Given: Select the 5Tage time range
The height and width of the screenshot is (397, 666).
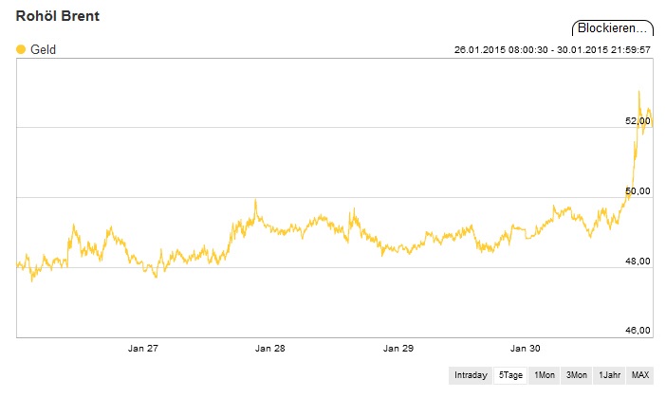Looking at the screenshot, I should pyautogui.click(x=511, y=375).
